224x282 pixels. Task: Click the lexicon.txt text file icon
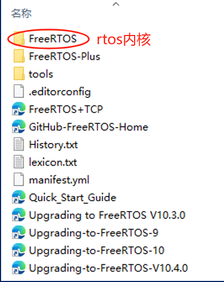coord(18,161)
